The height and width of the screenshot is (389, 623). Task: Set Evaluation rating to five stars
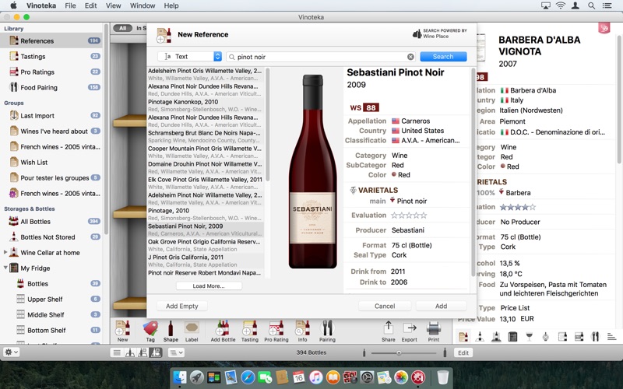pos(424,216)
